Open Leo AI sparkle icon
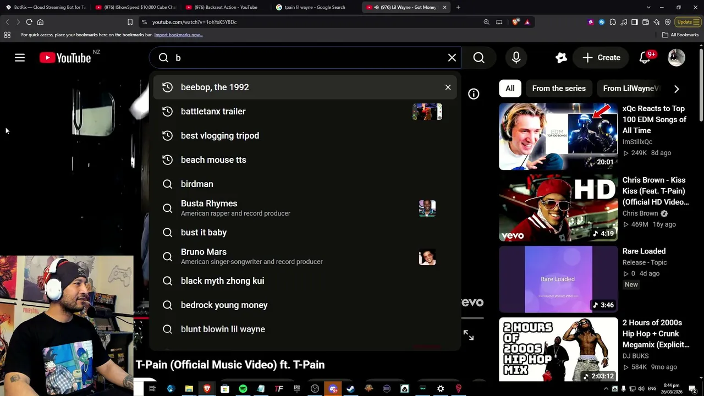 657,22
